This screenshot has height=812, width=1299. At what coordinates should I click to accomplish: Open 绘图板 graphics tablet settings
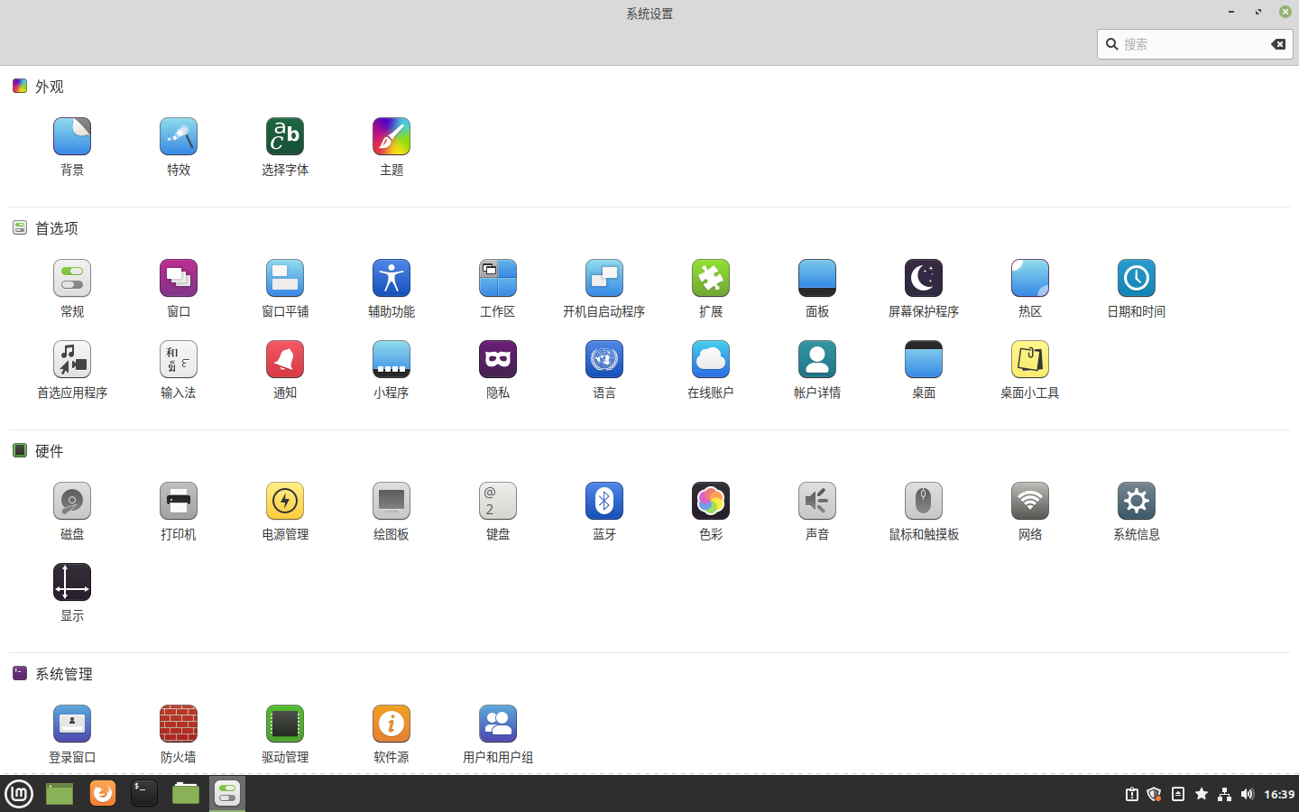tap(392, 512)
